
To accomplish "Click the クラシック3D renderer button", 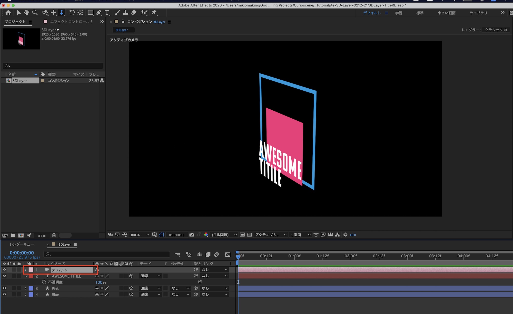I will coord(496,30).
